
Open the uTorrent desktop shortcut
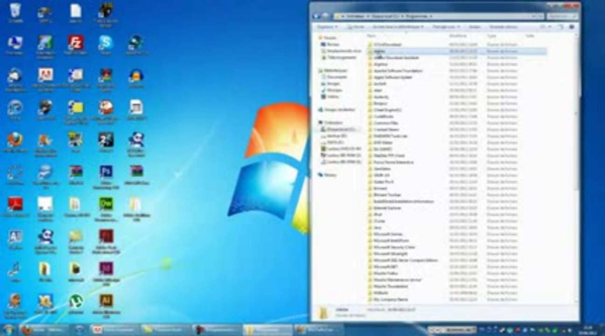[x=76, y=303]
